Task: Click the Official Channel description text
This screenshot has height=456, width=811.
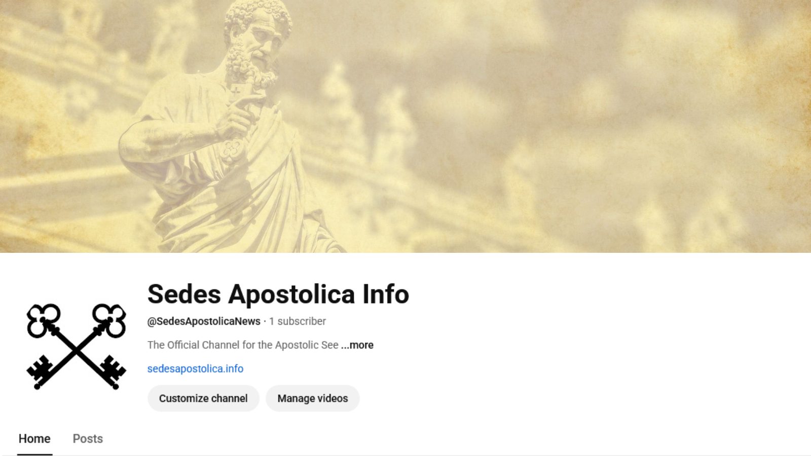Action: pos(243,345)
